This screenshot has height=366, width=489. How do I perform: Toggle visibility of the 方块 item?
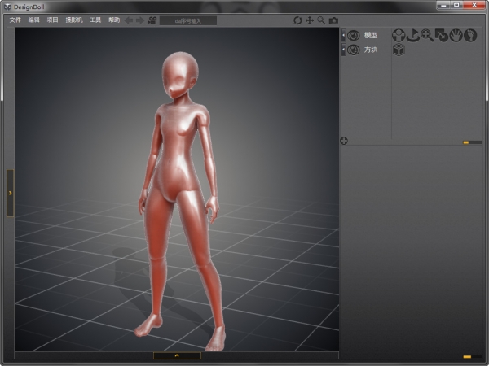pos(354,50)
